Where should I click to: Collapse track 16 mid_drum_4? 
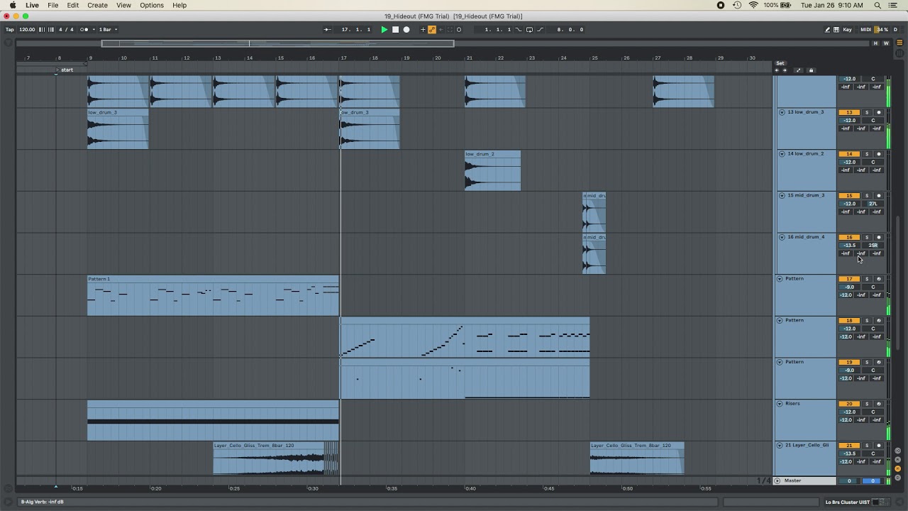point(782,237)
